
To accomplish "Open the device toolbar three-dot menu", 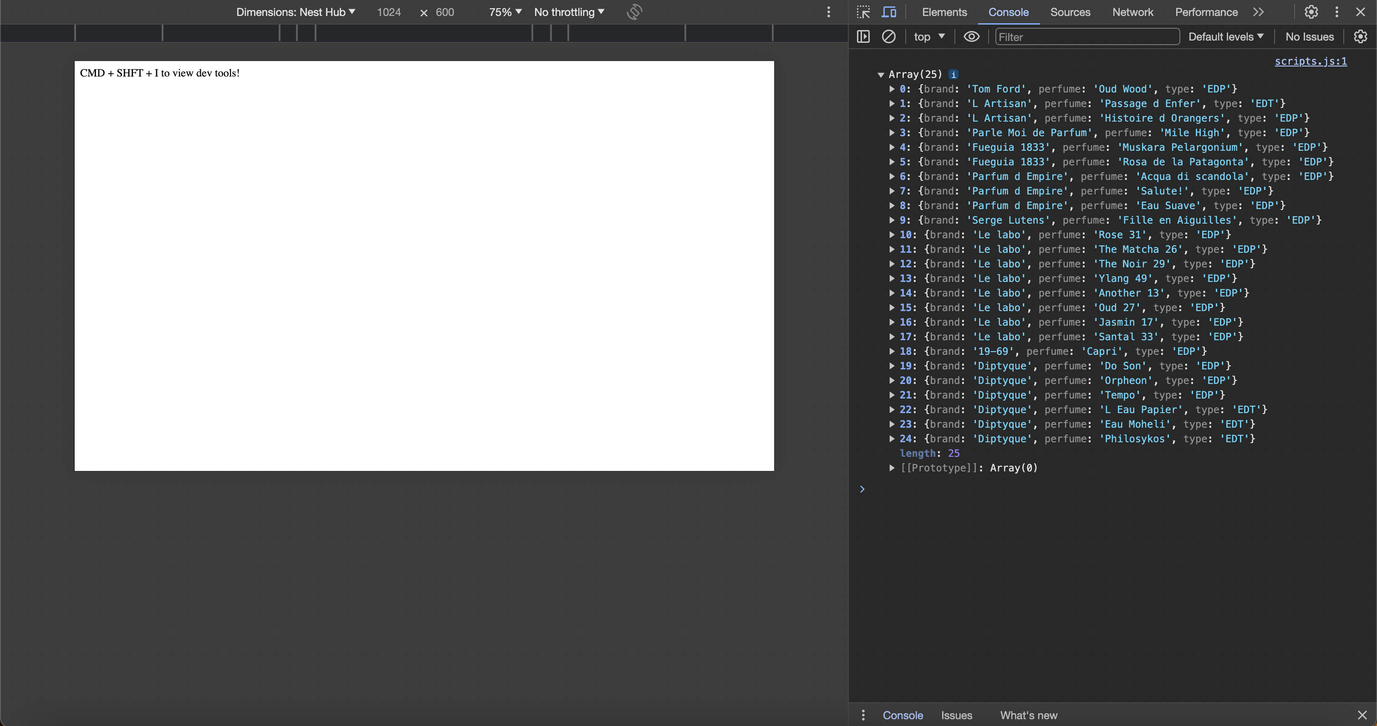I will click(x=829, y=12).
